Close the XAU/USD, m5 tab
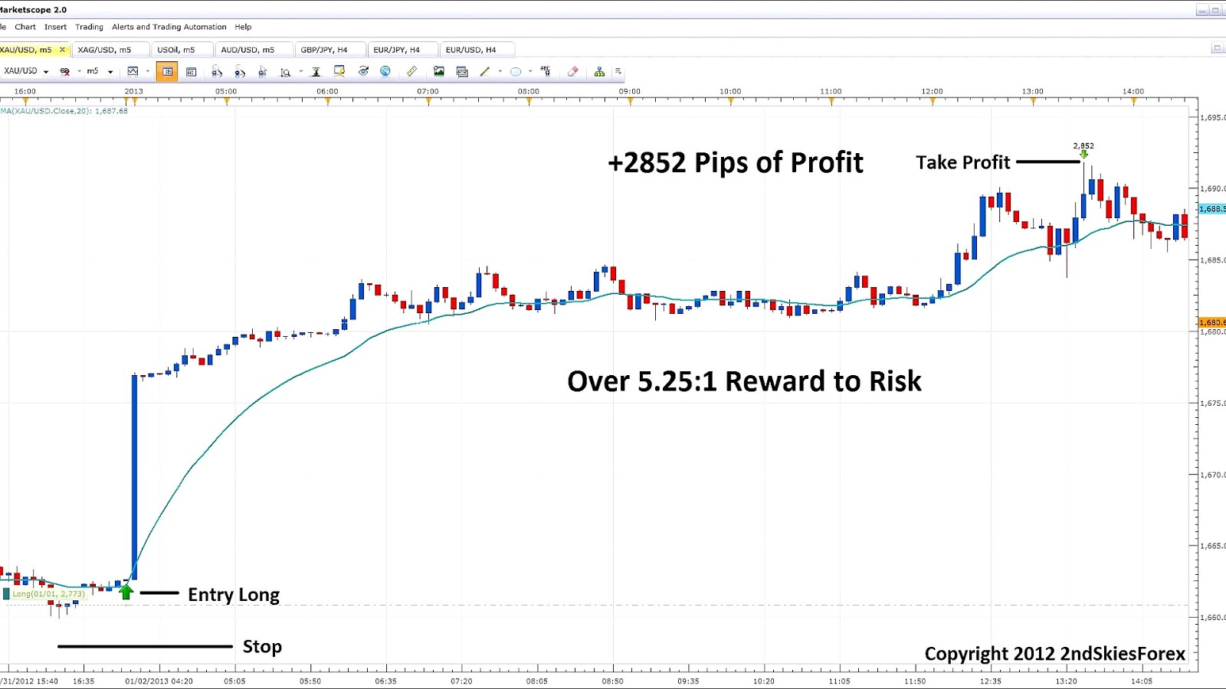The width and height of the screenshot is (1226, 689). [x=63, y=49]
